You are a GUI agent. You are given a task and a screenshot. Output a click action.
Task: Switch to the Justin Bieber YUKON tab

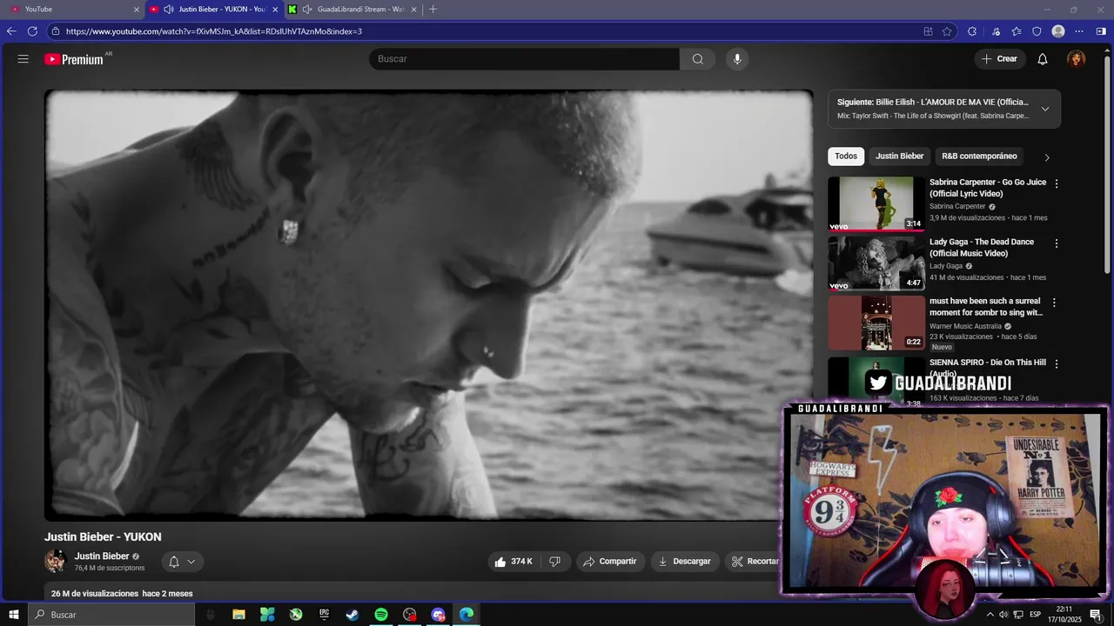pos(214,10)
